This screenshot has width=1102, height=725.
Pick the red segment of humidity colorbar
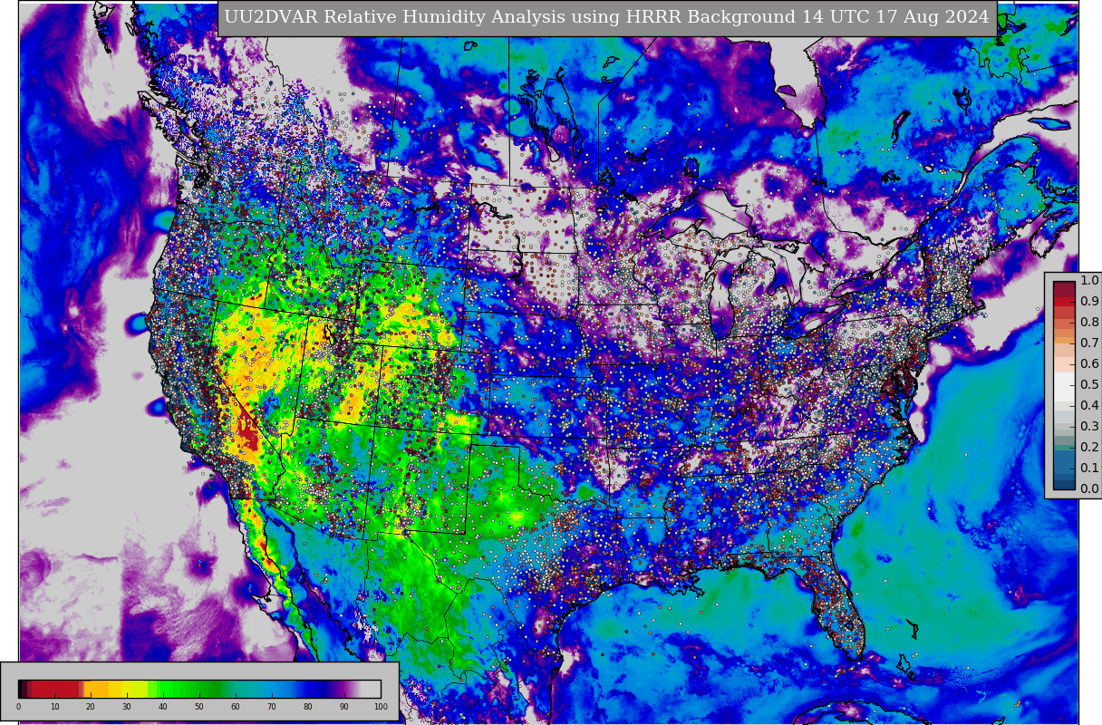(x=54, y=689)
